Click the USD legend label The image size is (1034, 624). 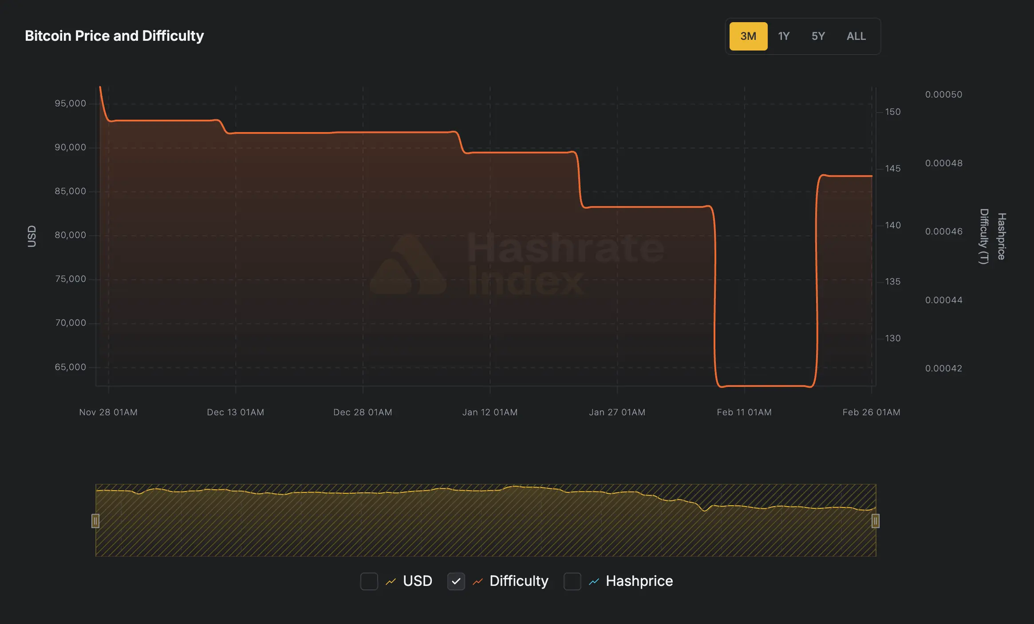tap(417, 581)
